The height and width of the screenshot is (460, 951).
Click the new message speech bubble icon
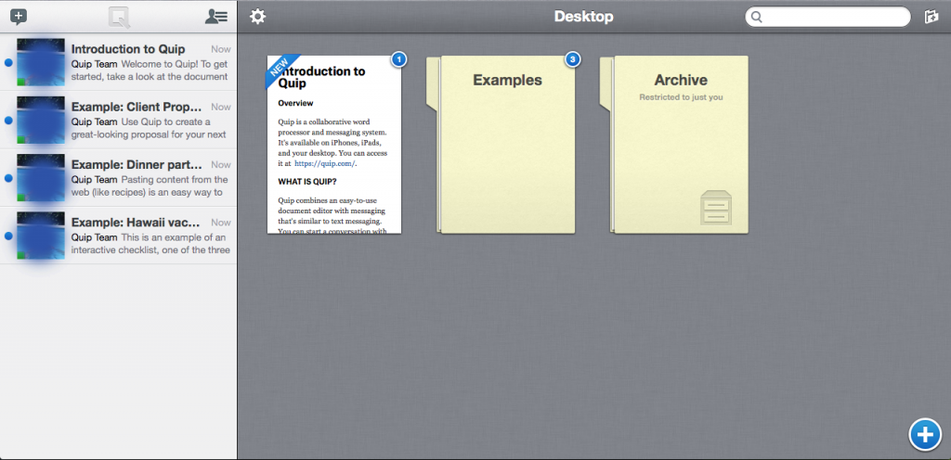19,17
